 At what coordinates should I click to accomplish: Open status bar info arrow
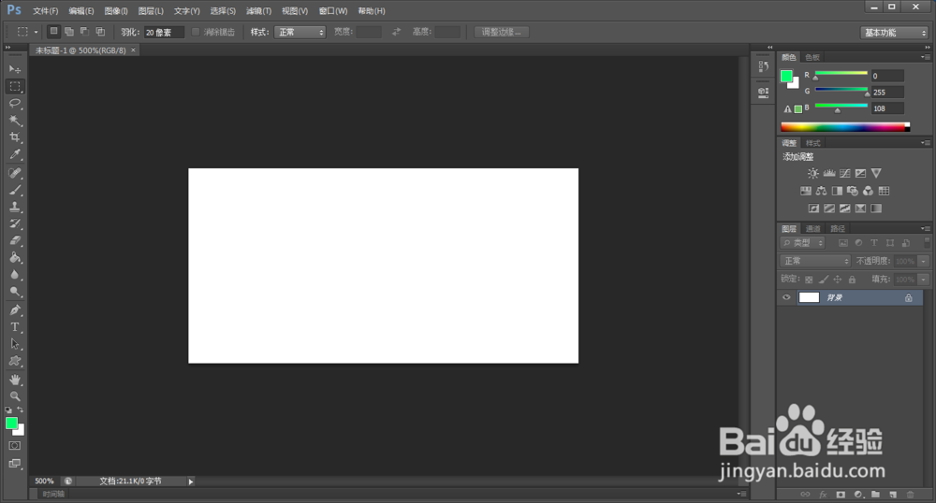click(191, 481)
